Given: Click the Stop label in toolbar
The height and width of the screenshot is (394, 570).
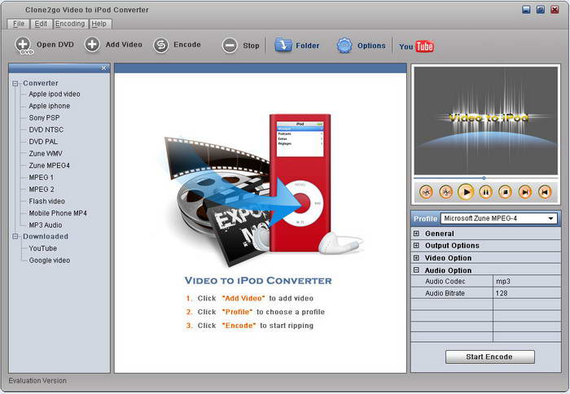Looking at the screenshot, I should click(251, 46).
